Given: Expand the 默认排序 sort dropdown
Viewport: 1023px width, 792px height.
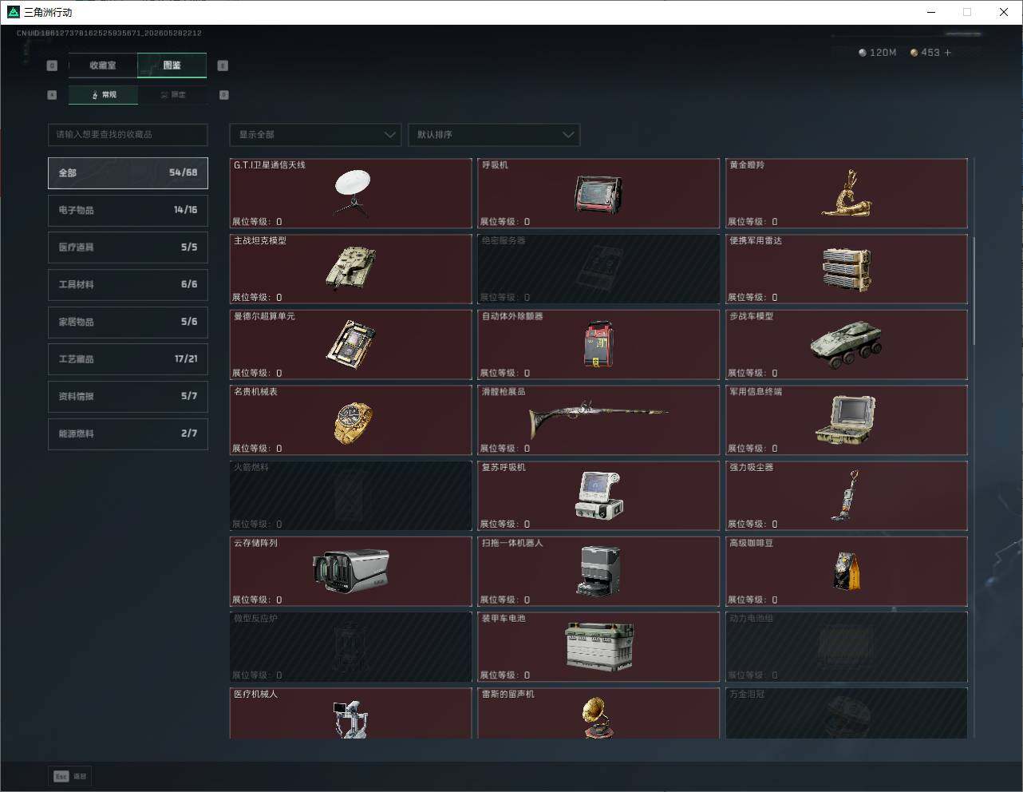Looking at the screenshot, I should point(494,135).
